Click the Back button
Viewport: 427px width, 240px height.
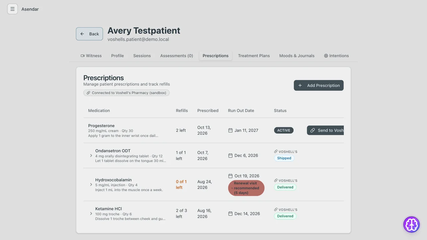89,34
